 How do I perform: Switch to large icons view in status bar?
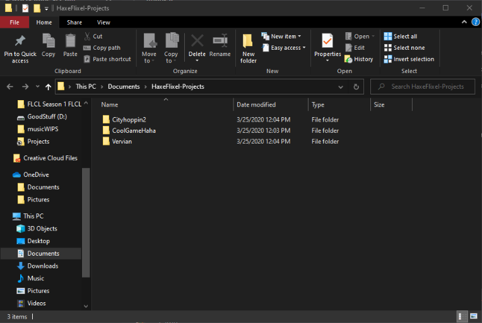[474, 316]
